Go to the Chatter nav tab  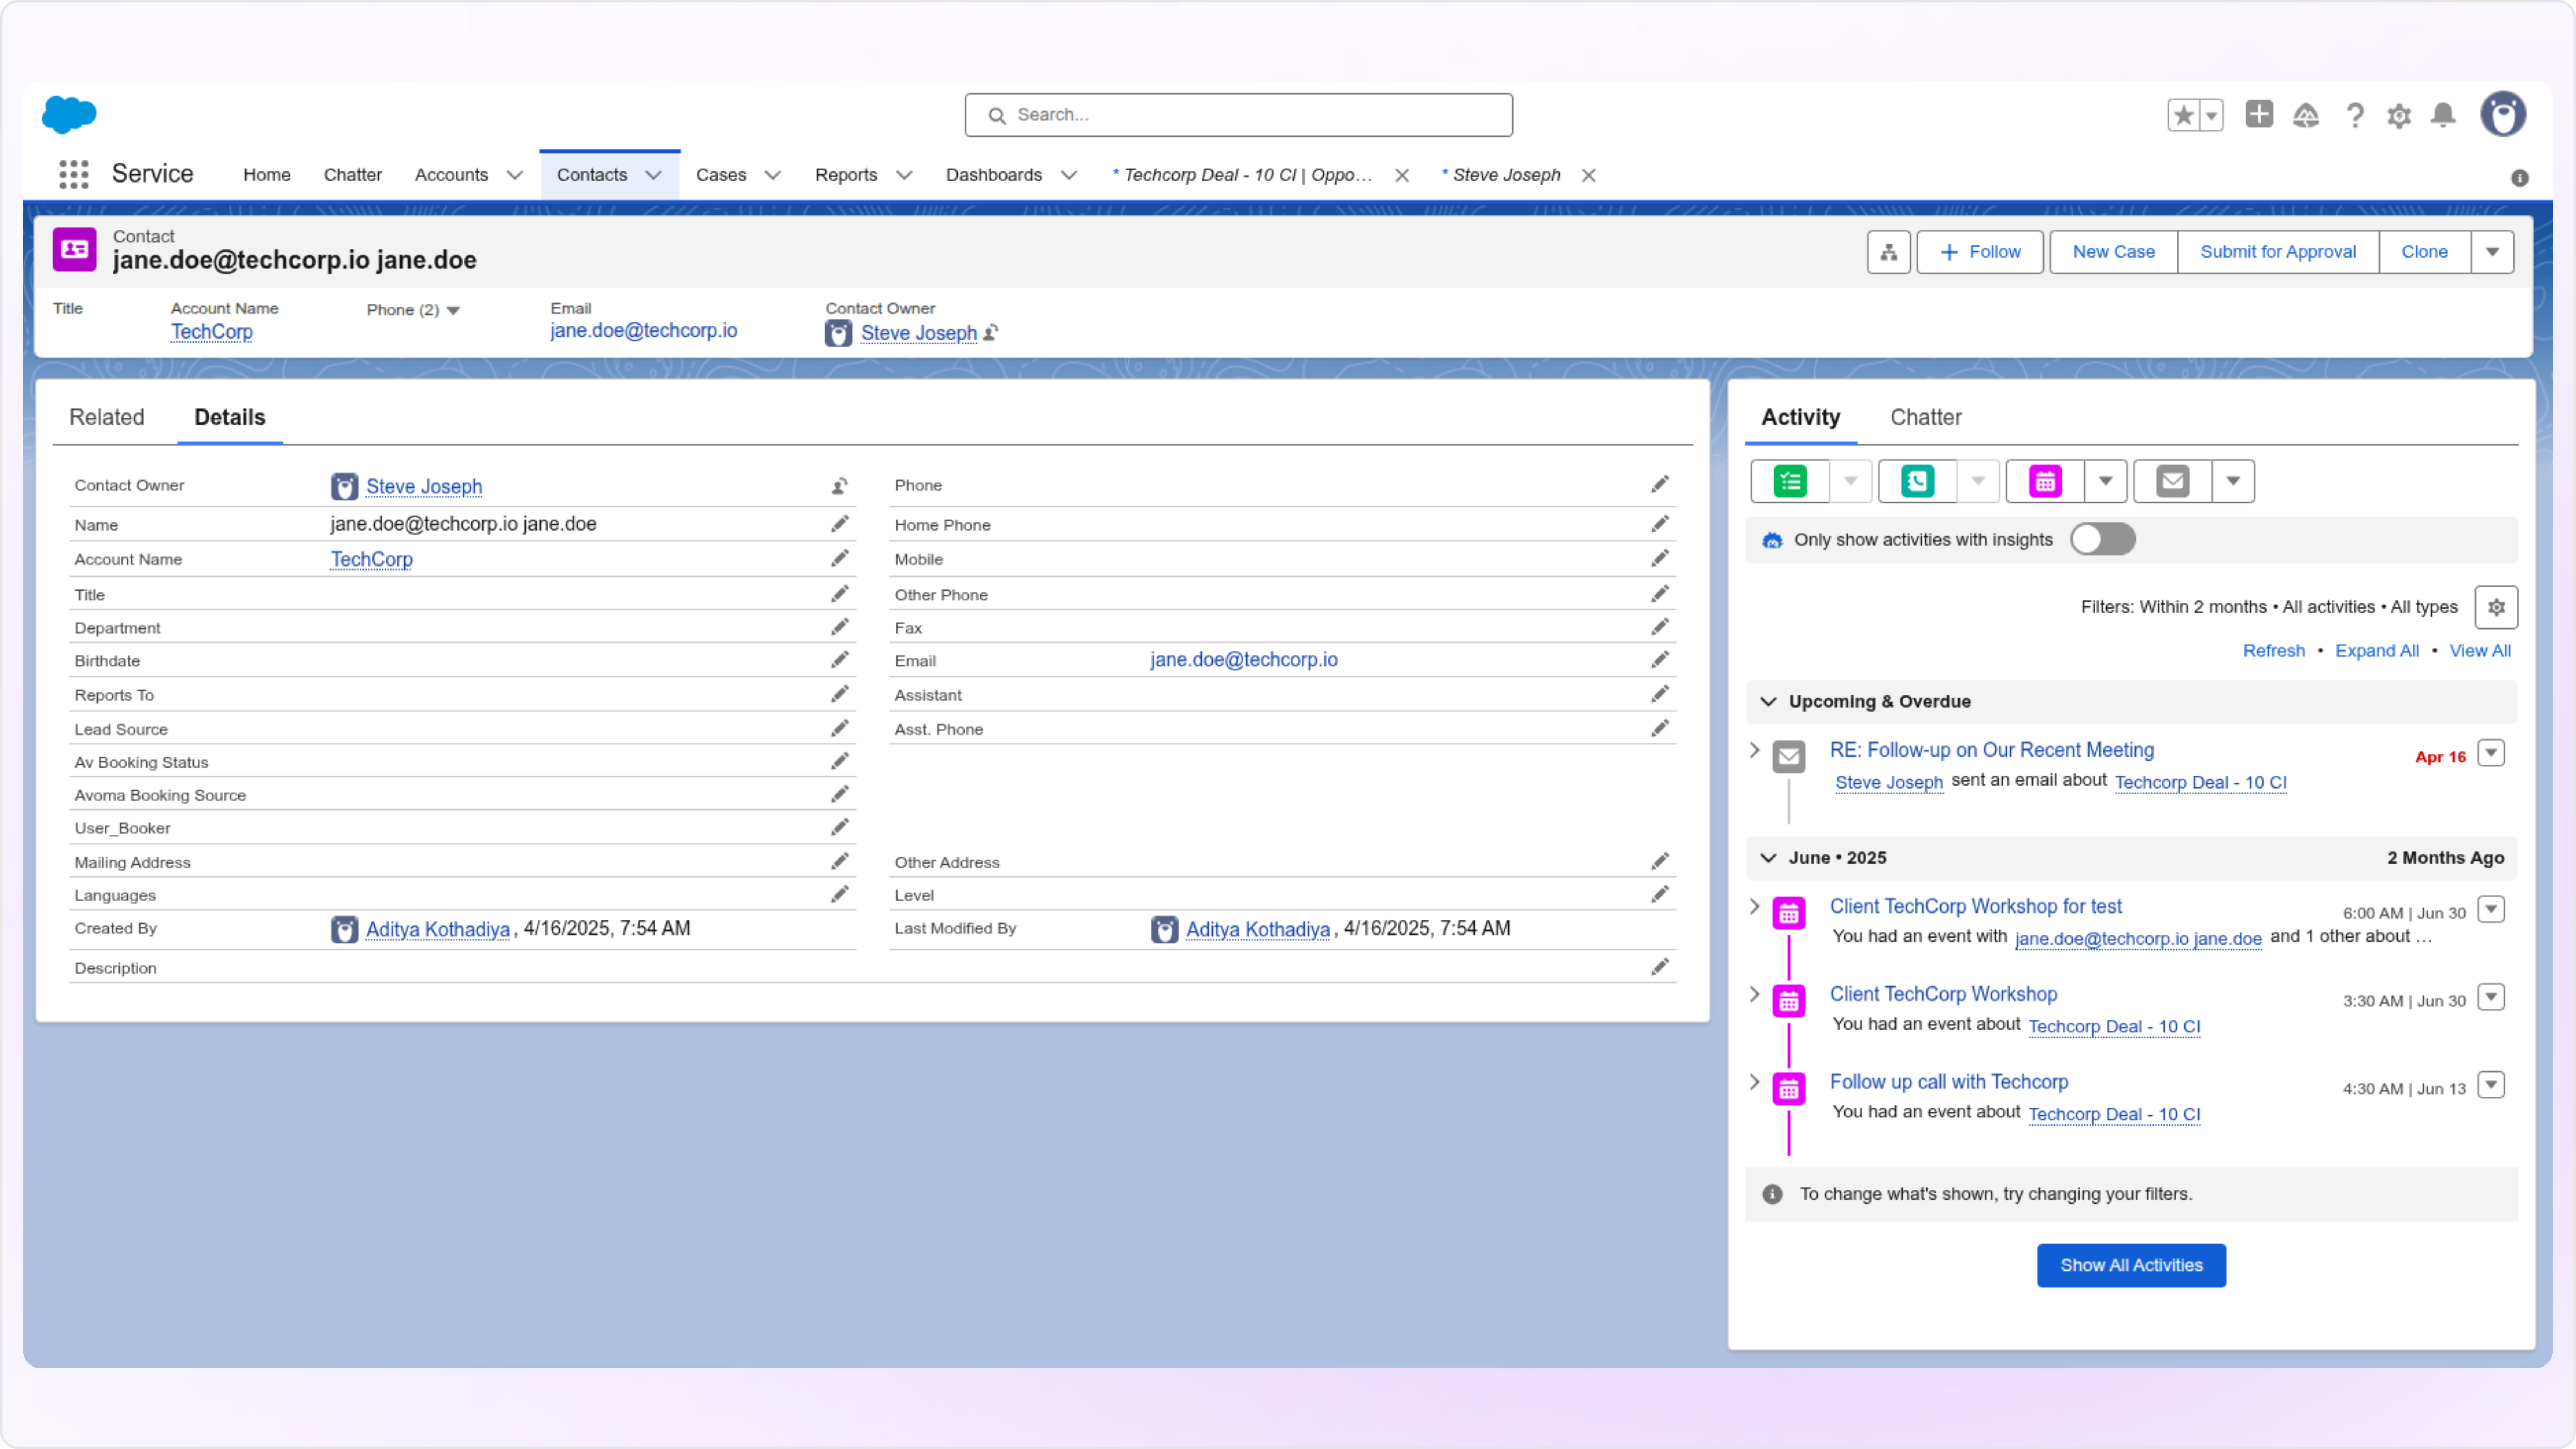pyautogui.click(x=352, y=175)
